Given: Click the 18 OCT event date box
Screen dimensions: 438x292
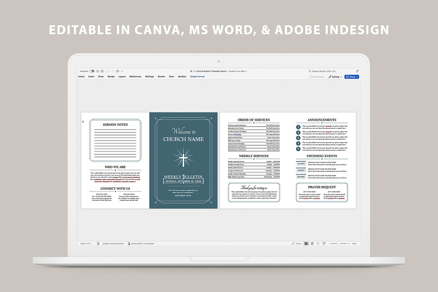Looking at the screenshot, I should (301, 170).
